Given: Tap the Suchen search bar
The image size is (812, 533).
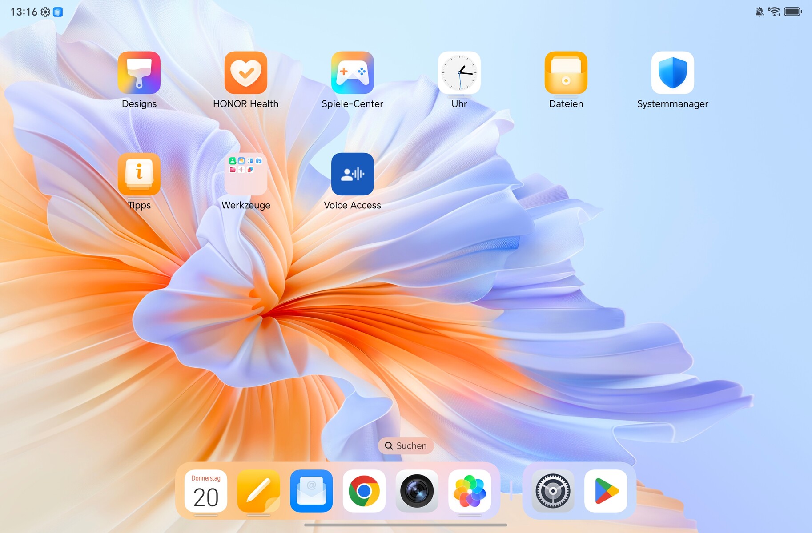Looking at the screenshot, I should click(x=406, y=445).
